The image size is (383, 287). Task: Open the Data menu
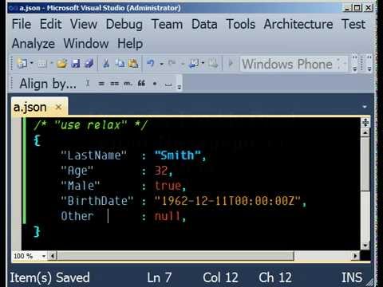[x=204, y=25]
